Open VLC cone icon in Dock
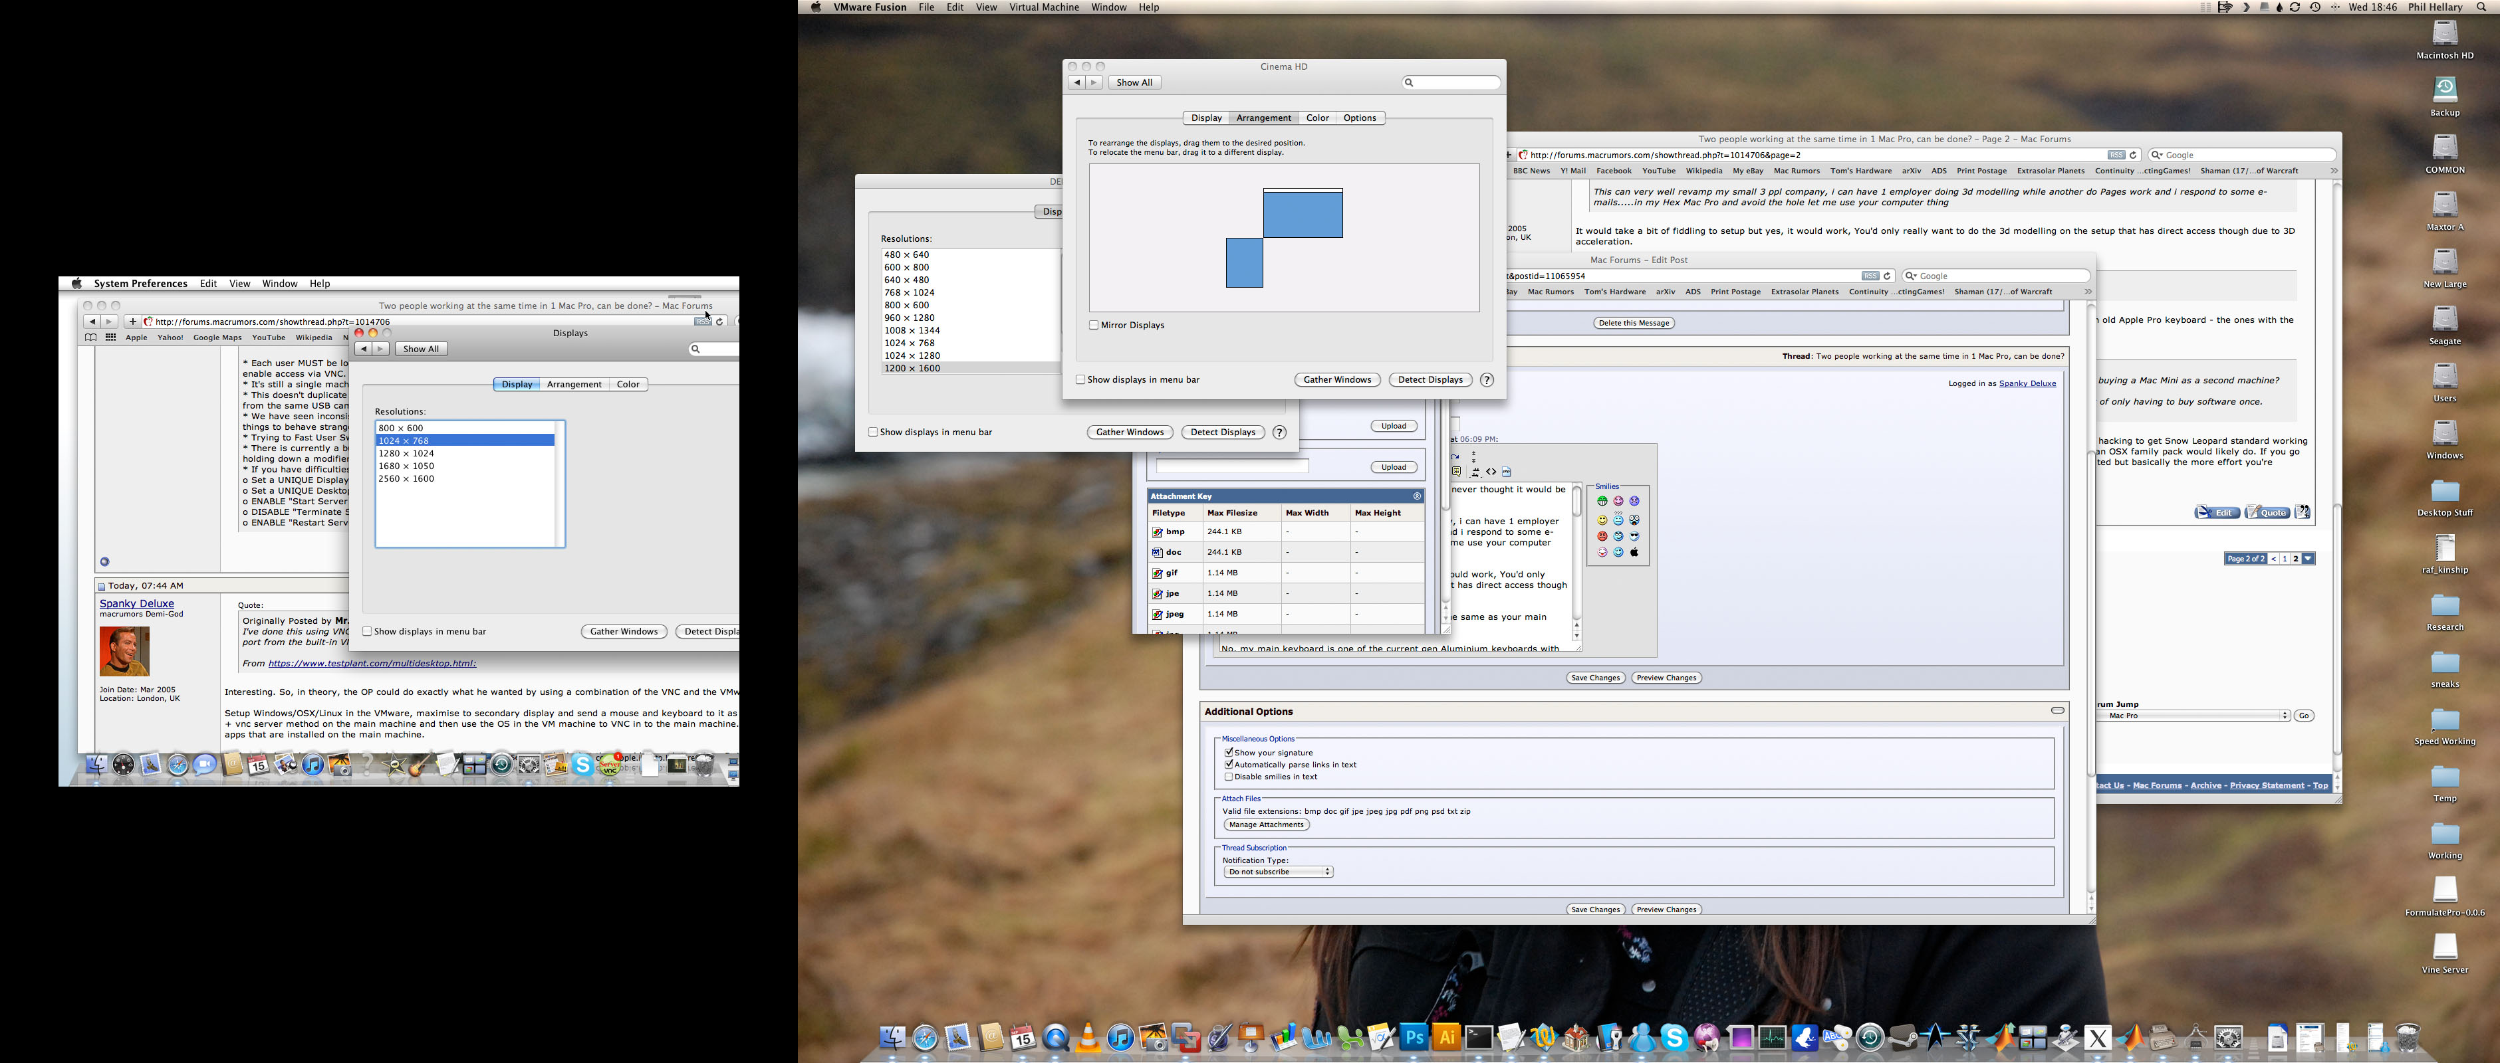2500x1063 pixels. point(1088,1038)
